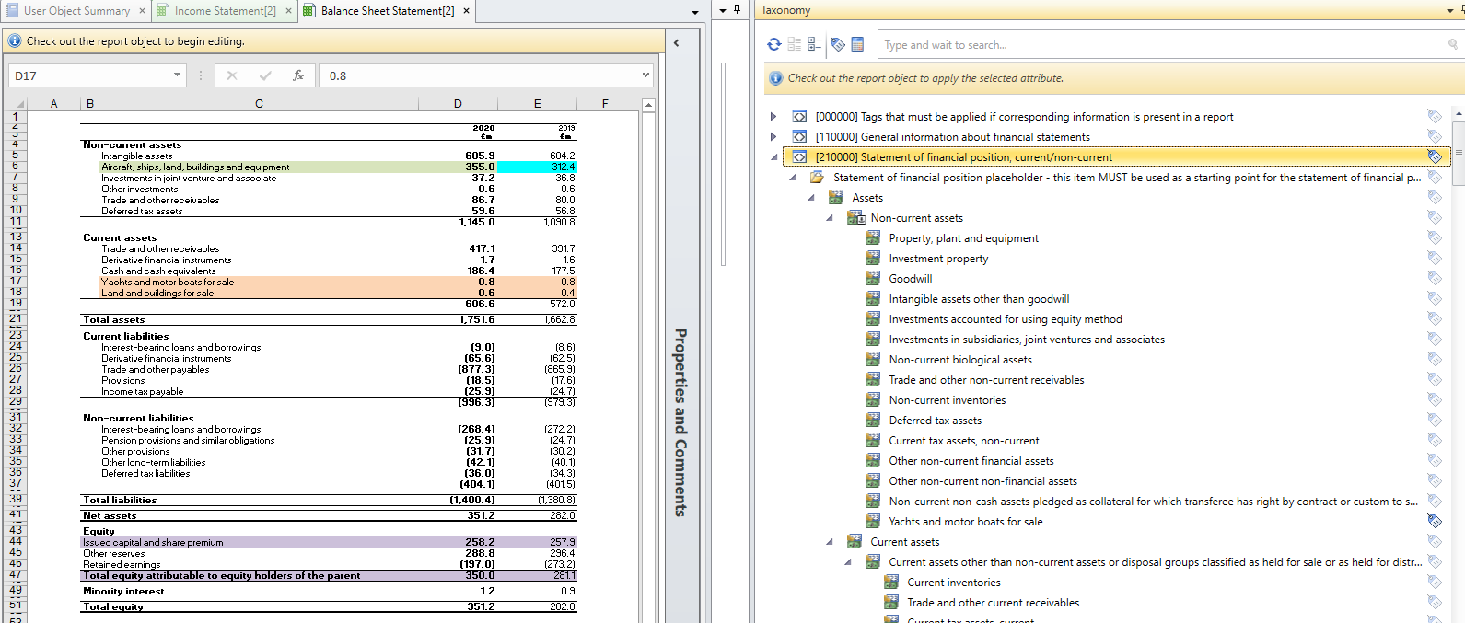Click the insert function fx icon
This screenshot has height=623, width=1465.
pyautogui.click(x=298, y=75)
